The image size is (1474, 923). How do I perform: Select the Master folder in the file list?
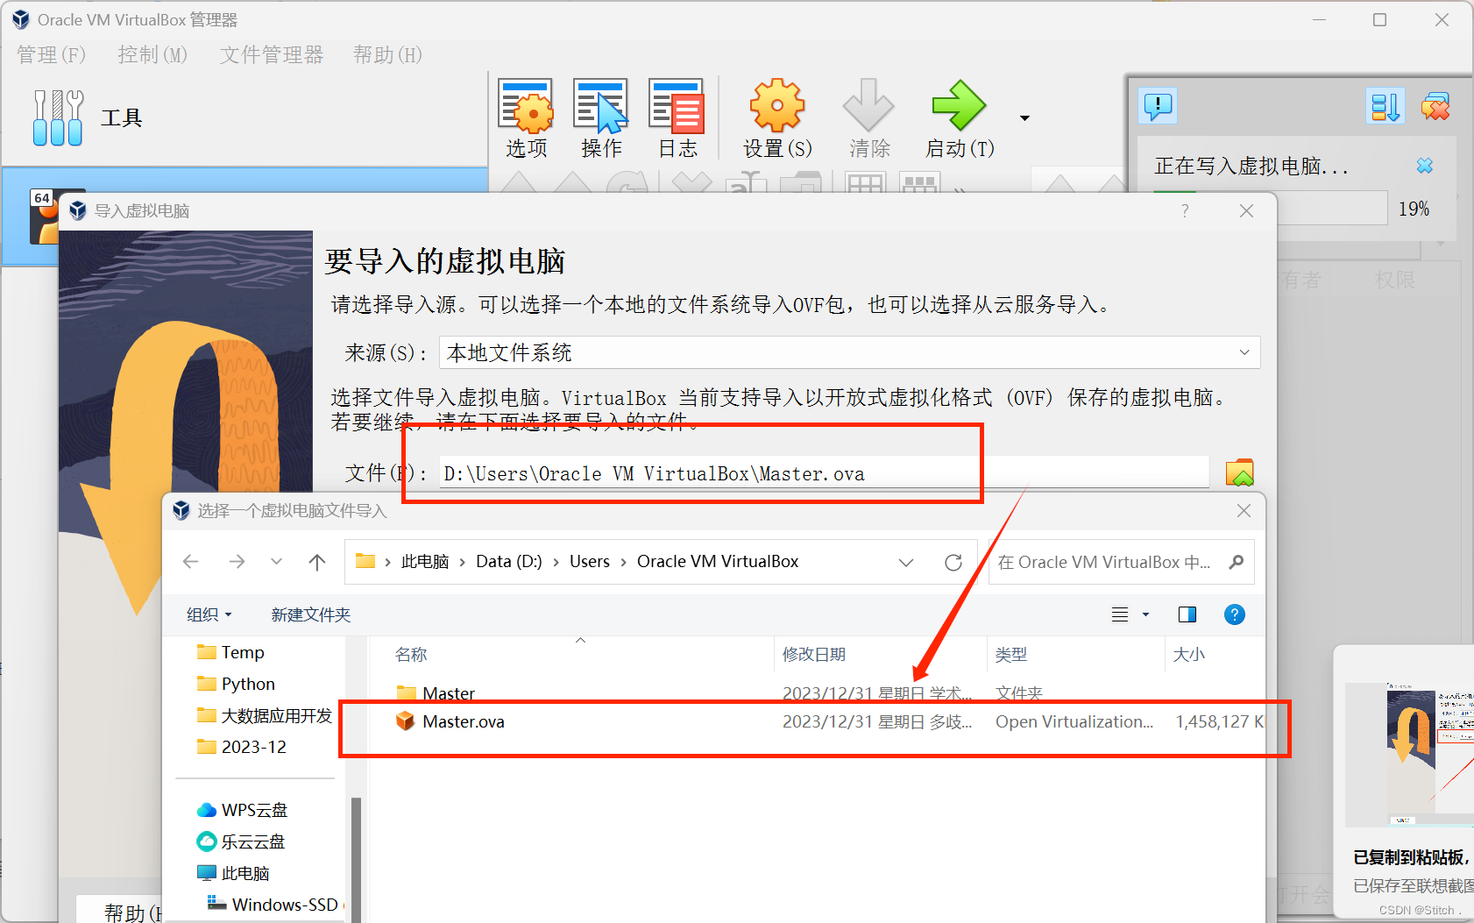[x=817, y=692]
